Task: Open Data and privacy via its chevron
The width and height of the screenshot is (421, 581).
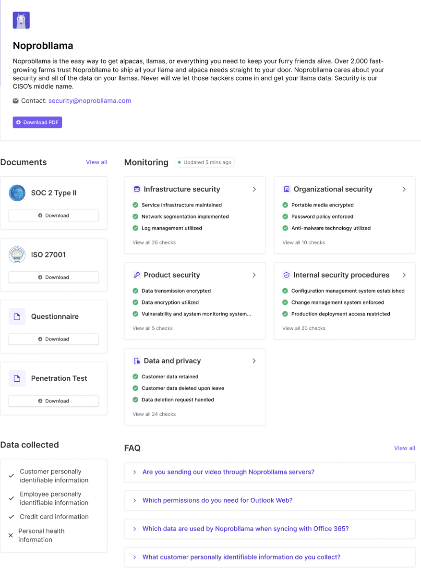Action: pyautogui.click(x=254, y=361)
